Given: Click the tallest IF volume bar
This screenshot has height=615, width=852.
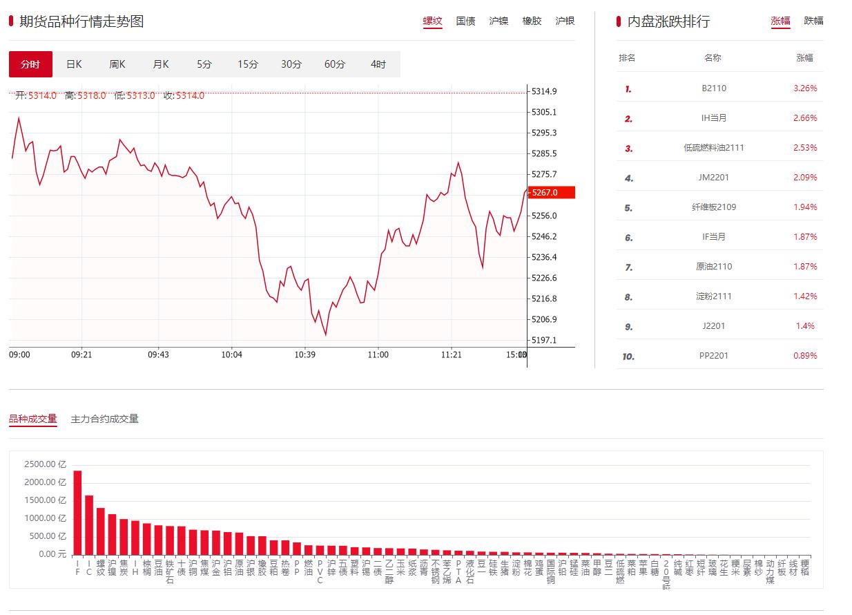Looking at the screenshot, I should [x=77, y=512].
